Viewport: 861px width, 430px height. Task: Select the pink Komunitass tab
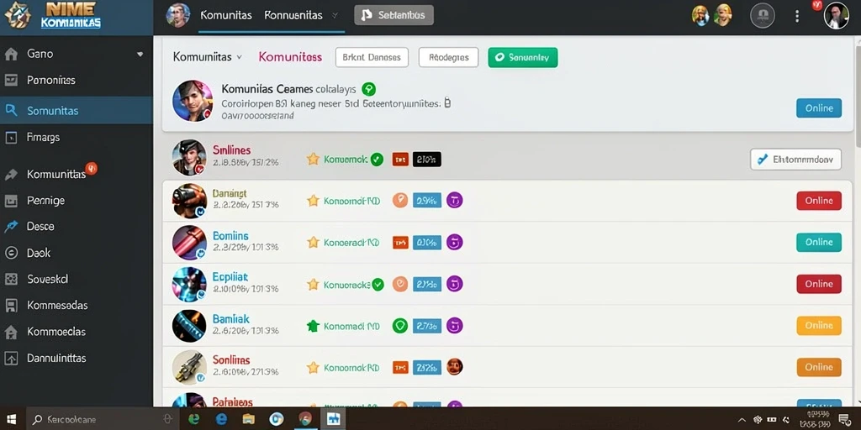pyautogui.click(x=290, y=57)
